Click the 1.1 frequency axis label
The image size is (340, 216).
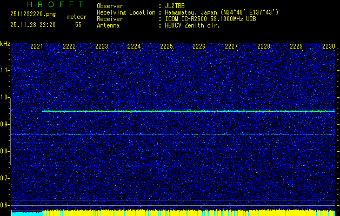5,70
